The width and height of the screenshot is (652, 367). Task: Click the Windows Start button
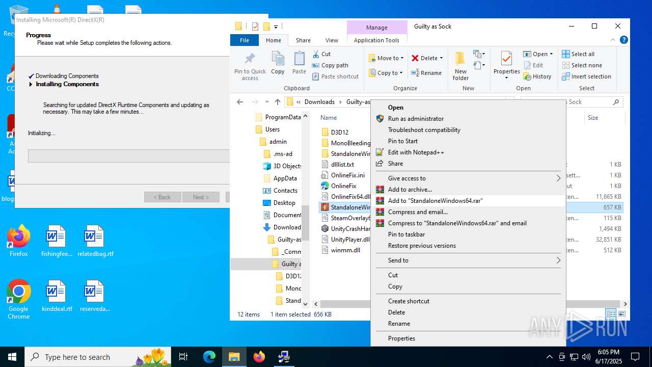pyautogui.click(x=12, y=357)
